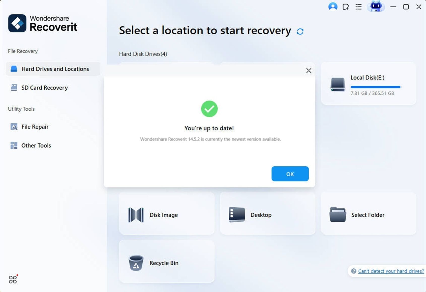Viewport: 426px width, 292px height.
Task: Click the Wondershare Recoverit logo
Action: point(43,23)
